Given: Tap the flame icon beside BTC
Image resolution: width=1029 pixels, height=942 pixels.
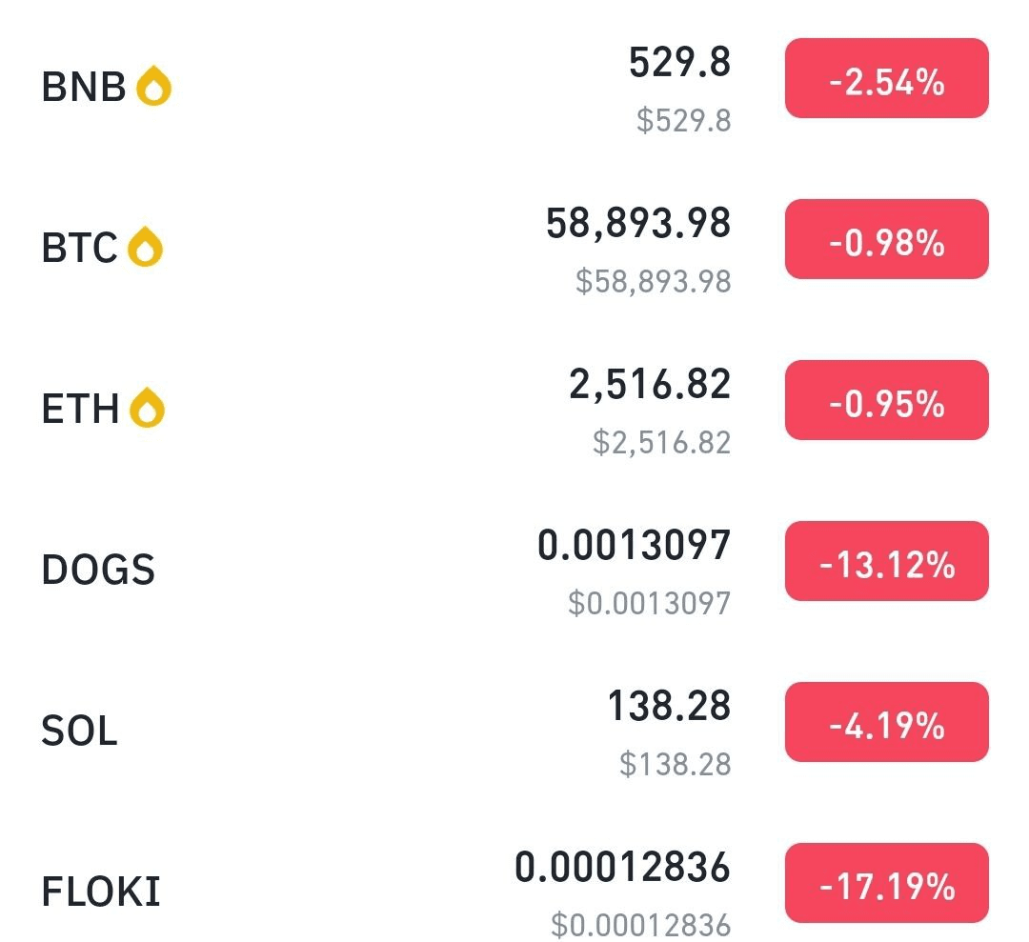Looking at the screenshot, I should 145,247.
